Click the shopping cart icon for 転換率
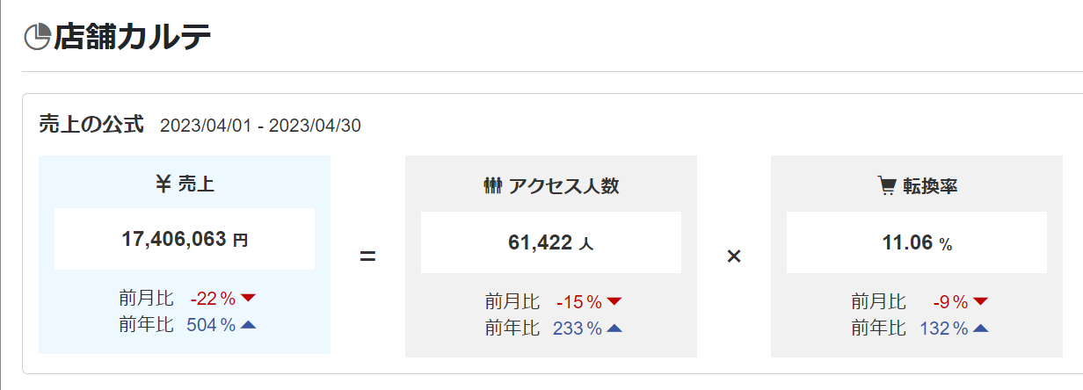 click(887, 186)
